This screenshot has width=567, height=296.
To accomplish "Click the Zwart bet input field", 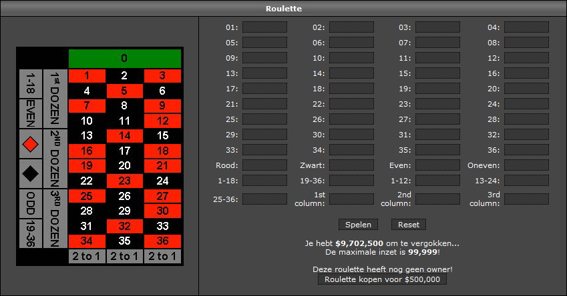I will coord(351,165).
